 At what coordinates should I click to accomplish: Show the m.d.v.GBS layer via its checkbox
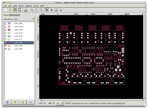(6, 33)
